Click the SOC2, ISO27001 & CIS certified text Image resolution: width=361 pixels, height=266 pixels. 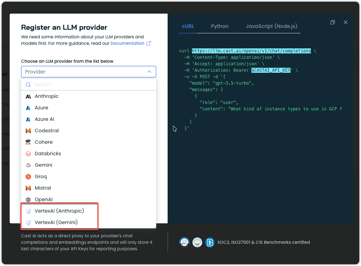tap(264, 242)
